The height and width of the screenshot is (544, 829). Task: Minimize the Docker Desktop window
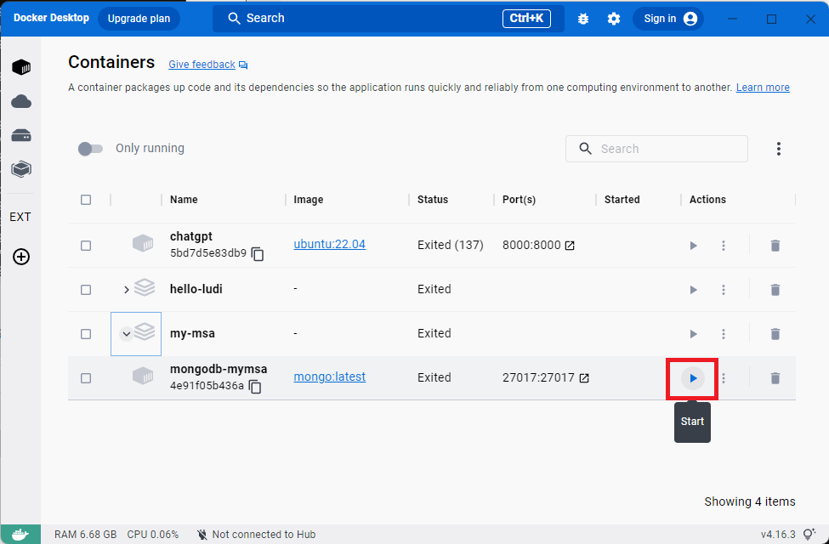732,19
